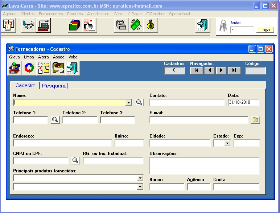
Task: Click the Grava save icon in Fornecedores
Action: 15,68
